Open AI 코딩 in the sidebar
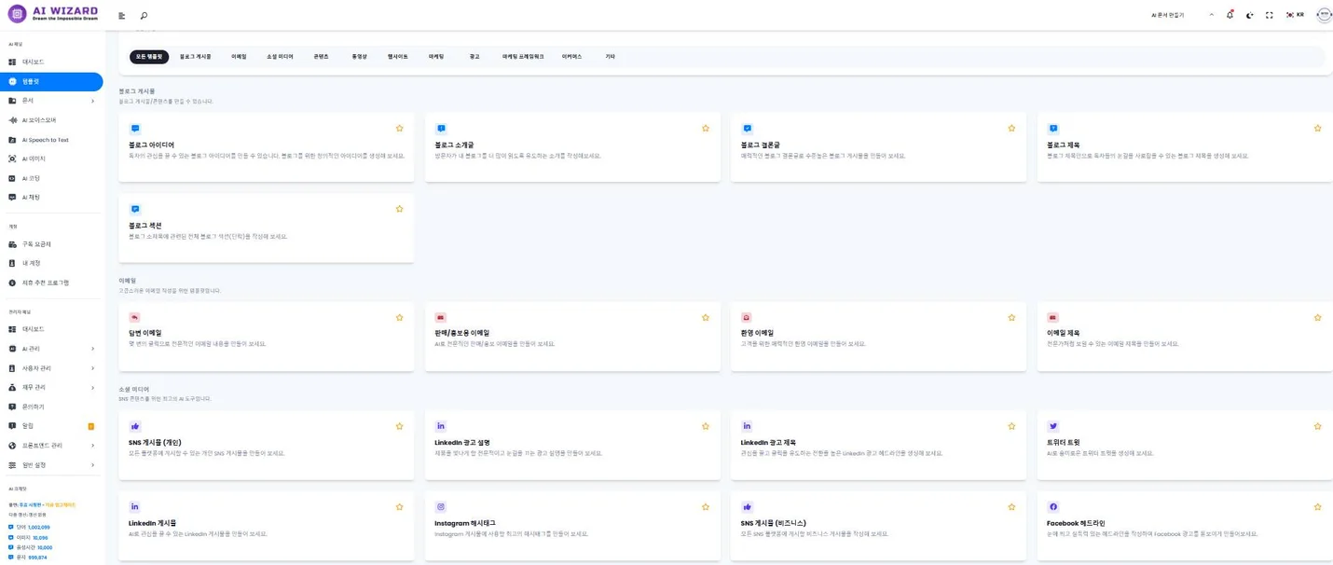The width and height of the screenshot is (1333, 565). point(51,178)
